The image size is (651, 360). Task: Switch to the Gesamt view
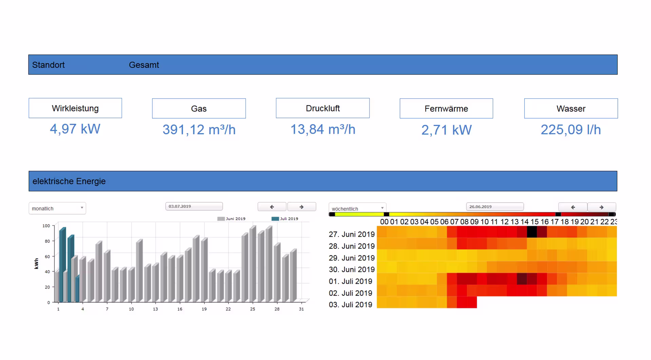(x=144, y=65)
